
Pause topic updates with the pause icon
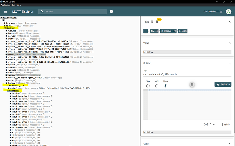click(111, 11)
